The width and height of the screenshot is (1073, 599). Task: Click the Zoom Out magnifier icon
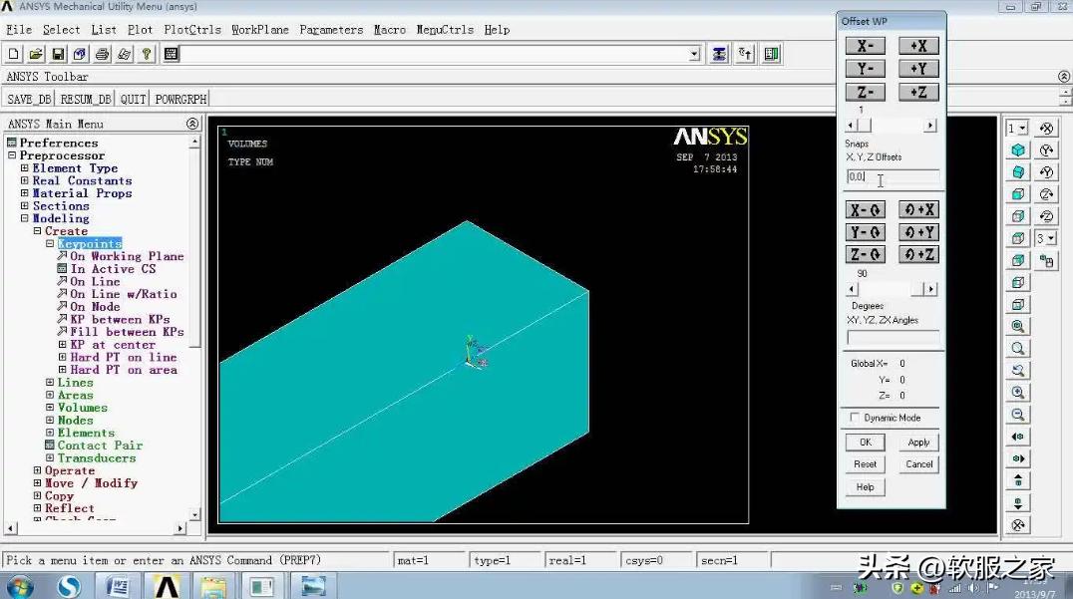pos(1018,415)
